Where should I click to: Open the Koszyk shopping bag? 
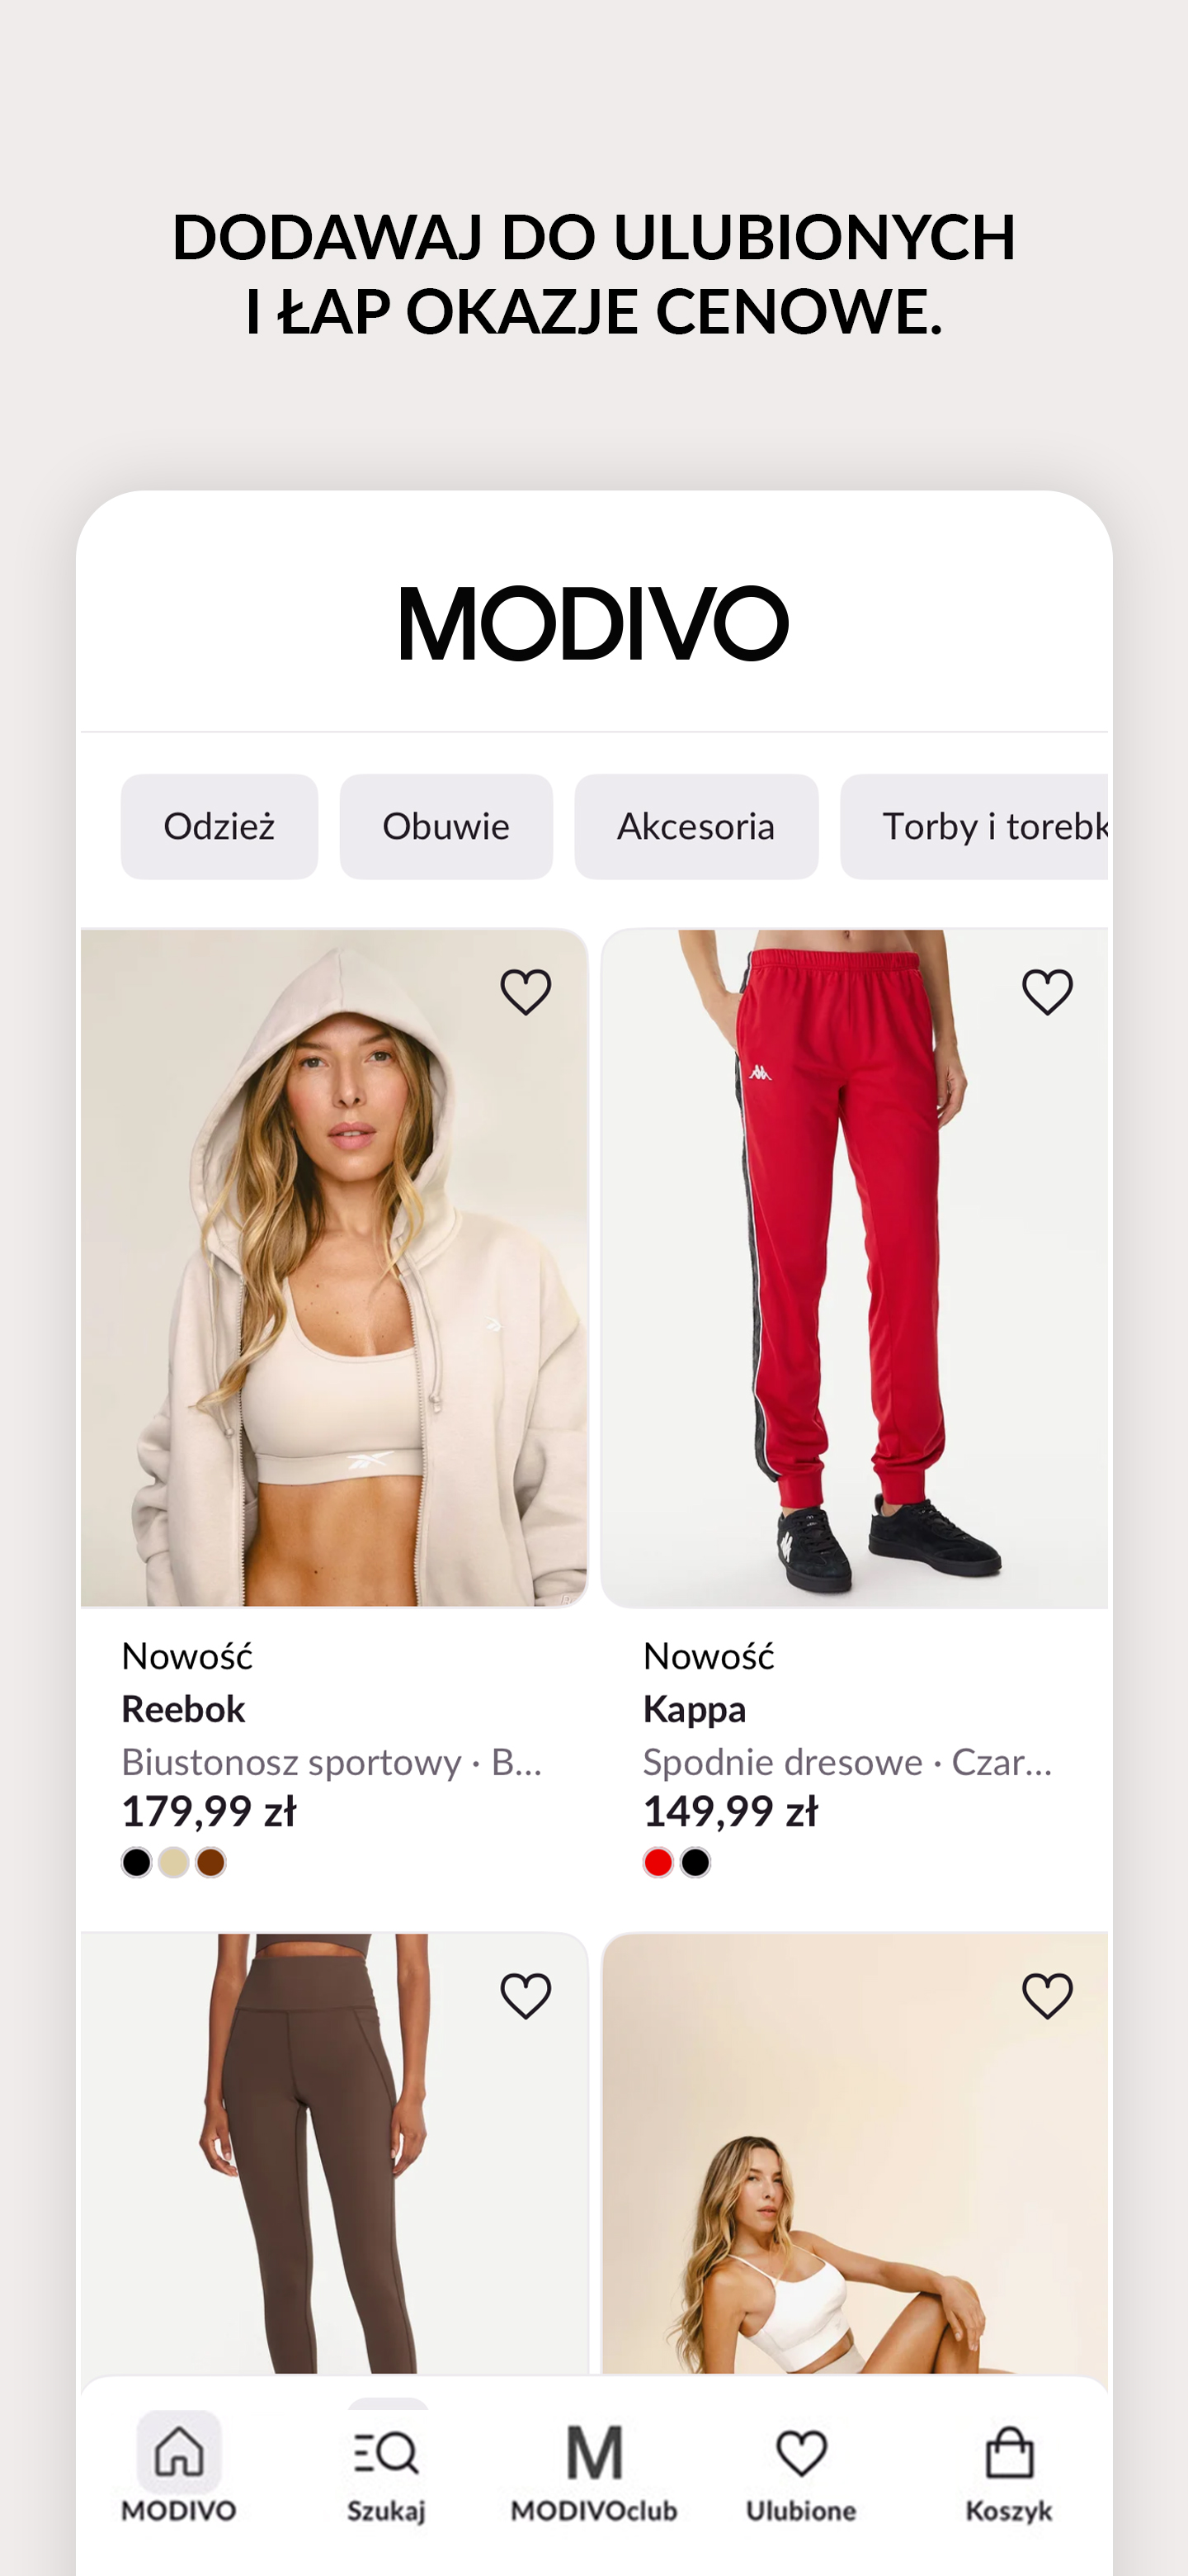point(1009,2468)
